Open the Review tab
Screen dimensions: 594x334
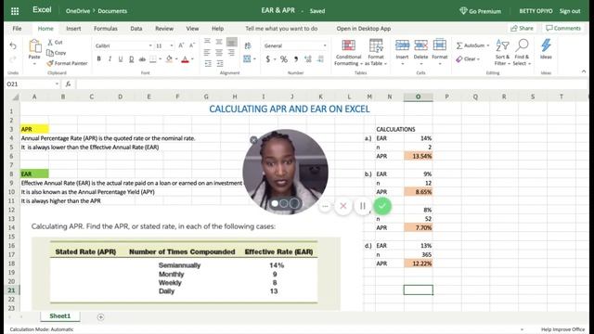click(164, 29)
